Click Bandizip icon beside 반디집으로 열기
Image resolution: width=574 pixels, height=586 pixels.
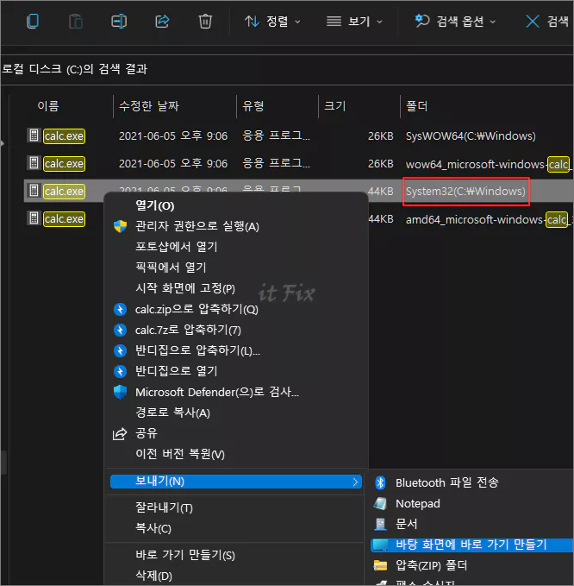120,371
